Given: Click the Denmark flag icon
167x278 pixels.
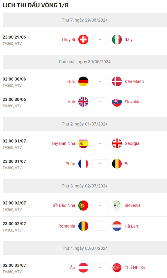Looking at the screenshot, I should click(117, 82).
